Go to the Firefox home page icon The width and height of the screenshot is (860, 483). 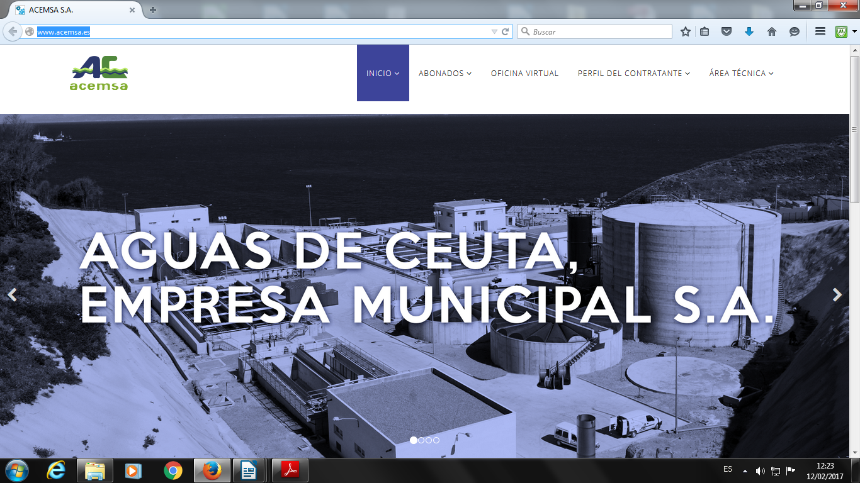point(771,31)
